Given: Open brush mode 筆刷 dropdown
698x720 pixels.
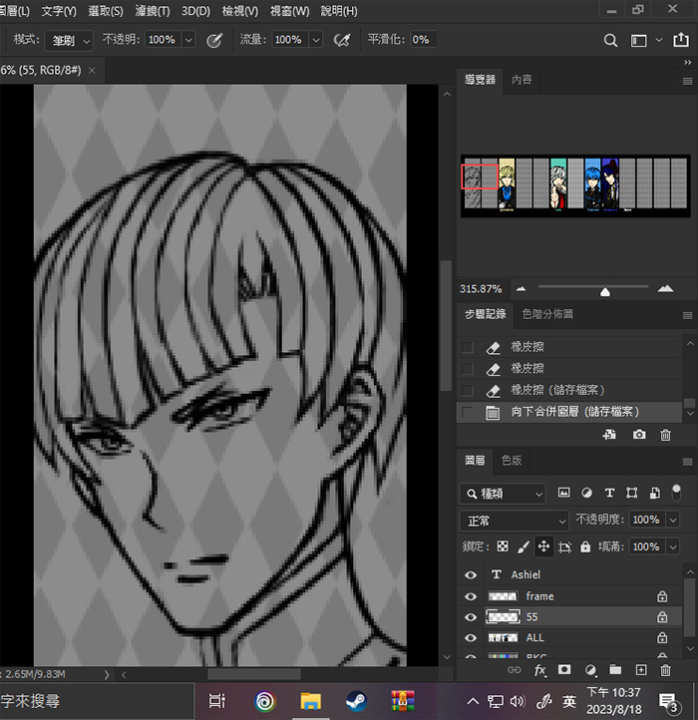Looking at the screenshot, I should (x=69, y=41).
